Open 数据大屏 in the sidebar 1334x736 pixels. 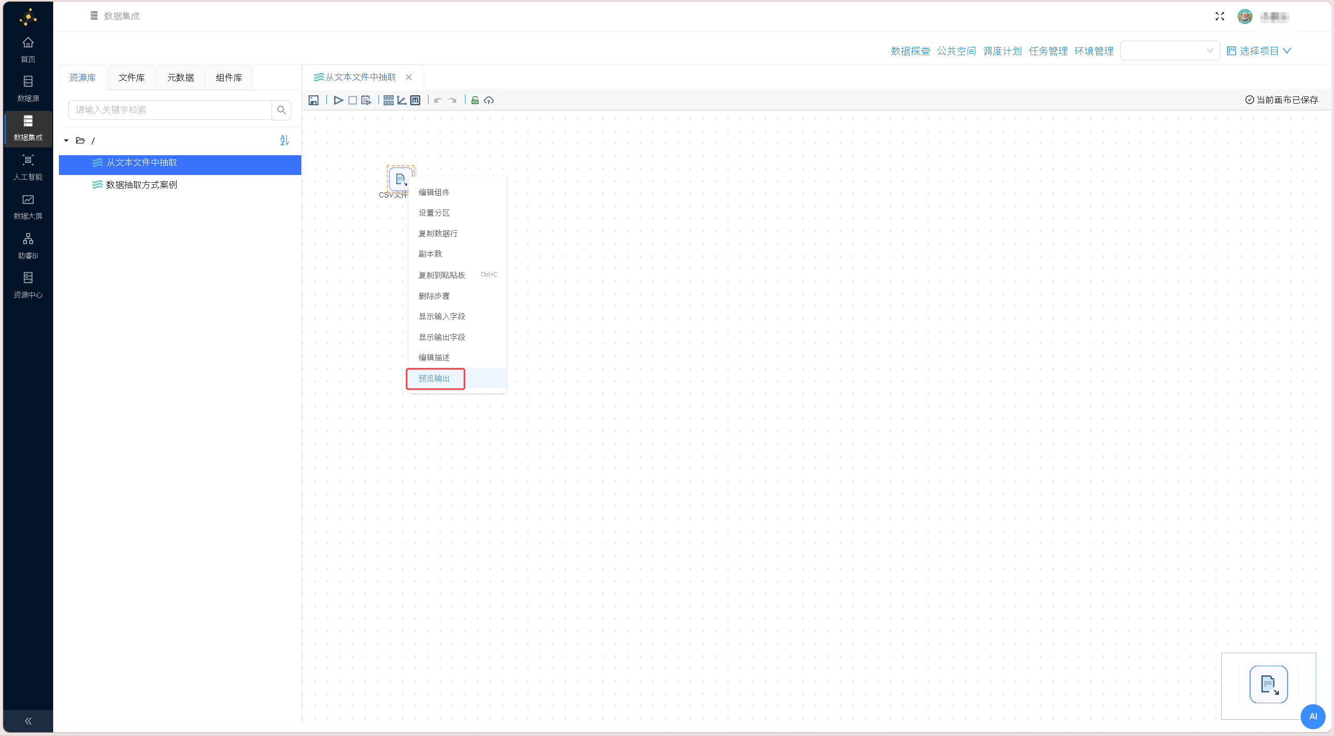point(28,207)
